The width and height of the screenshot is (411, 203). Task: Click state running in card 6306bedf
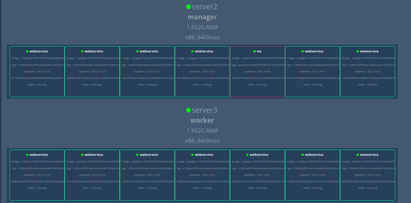coord(202,188)
